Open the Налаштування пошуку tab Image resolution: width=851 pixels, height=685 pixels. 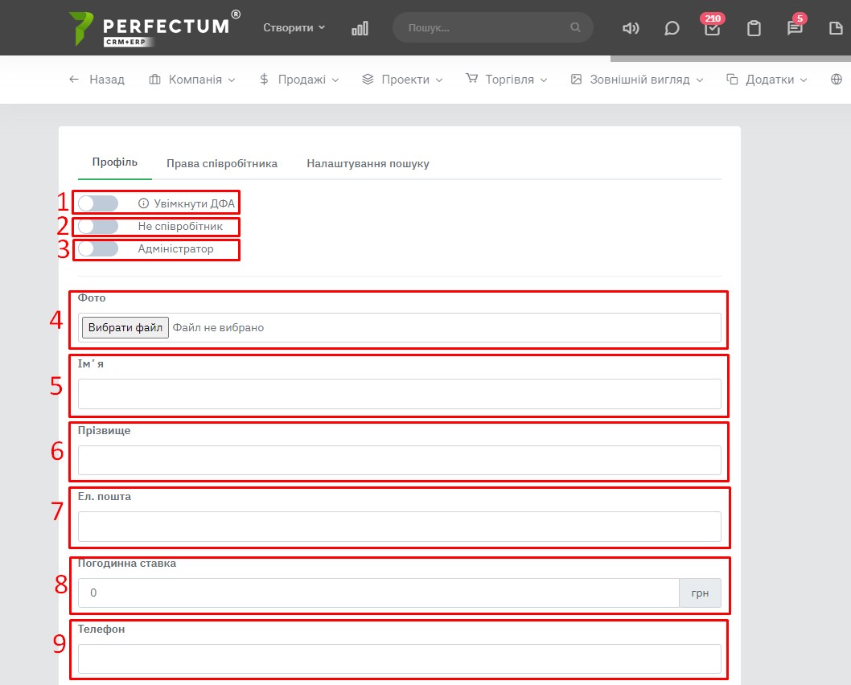(x=368, y=163)
